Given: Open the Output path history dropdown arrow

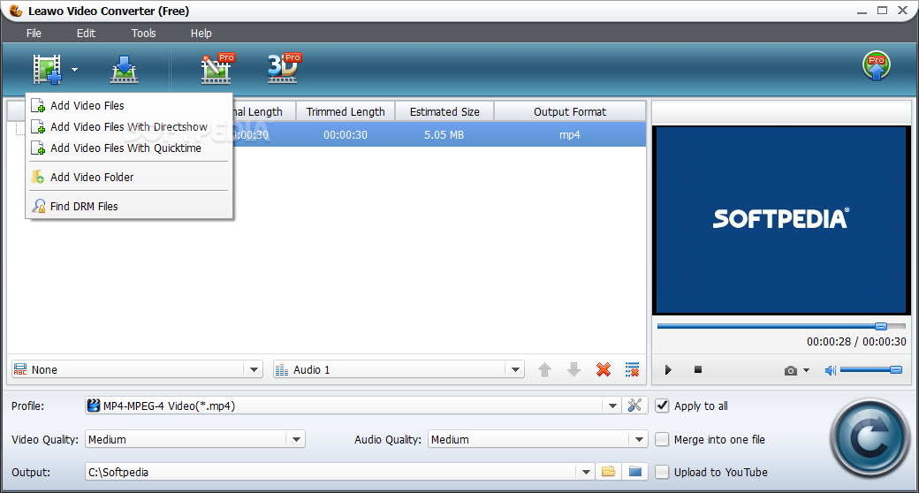Looking at the screenshot, I should (586, 472).
